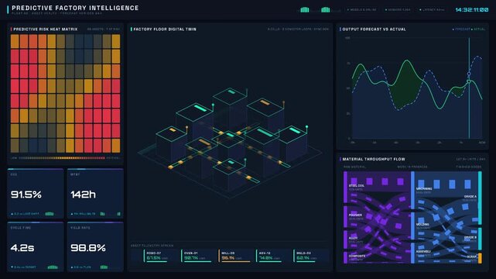Click the Asset Telemetry Stream label
The height and width of the screenshot is (279, 496).
click(152, 246)
